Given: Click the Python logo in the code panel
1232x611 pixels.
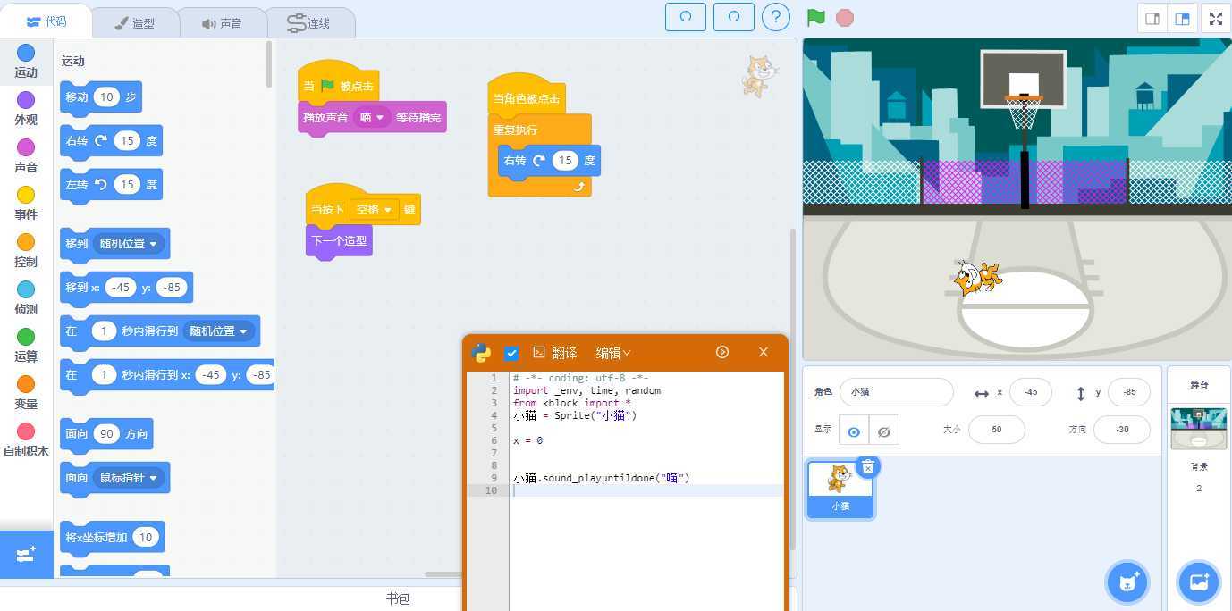Looking at the screenshot, I should (x=481, y=352).
